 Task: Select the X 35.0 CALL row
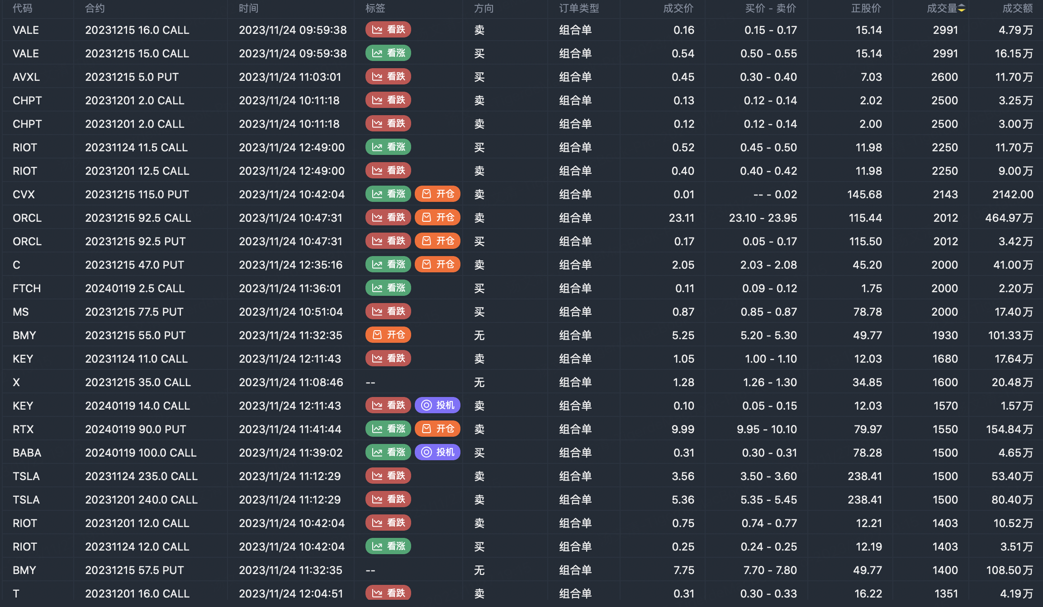point(138,382)
